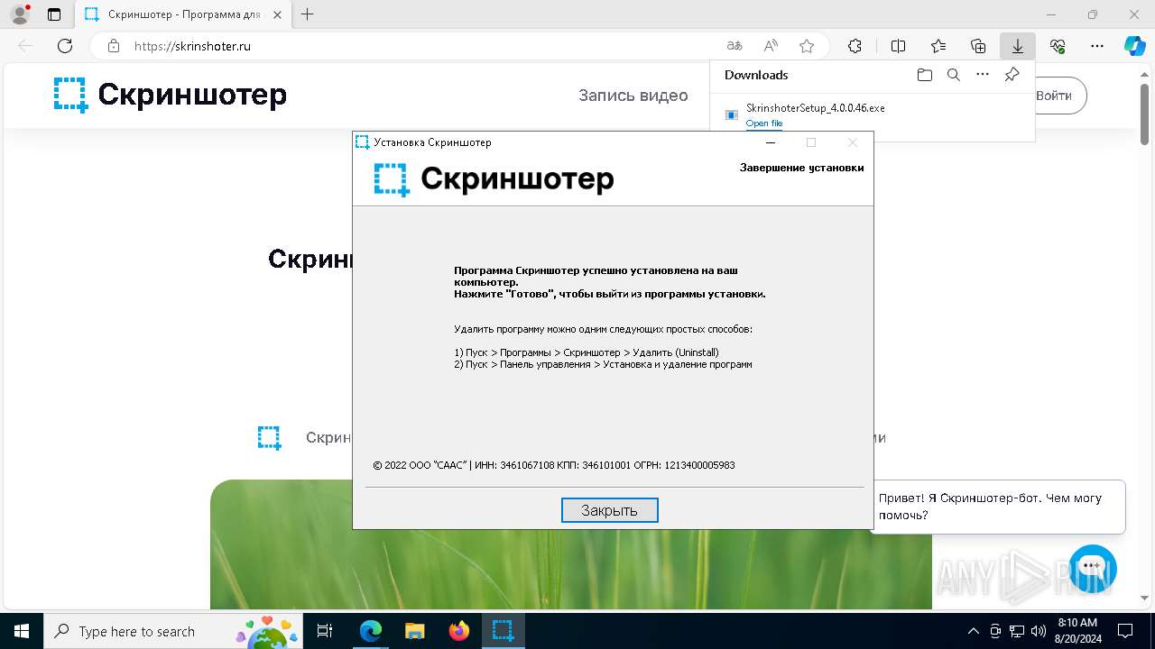Open a new browser tab
The image size is (1155, 649).
[308, 14]
